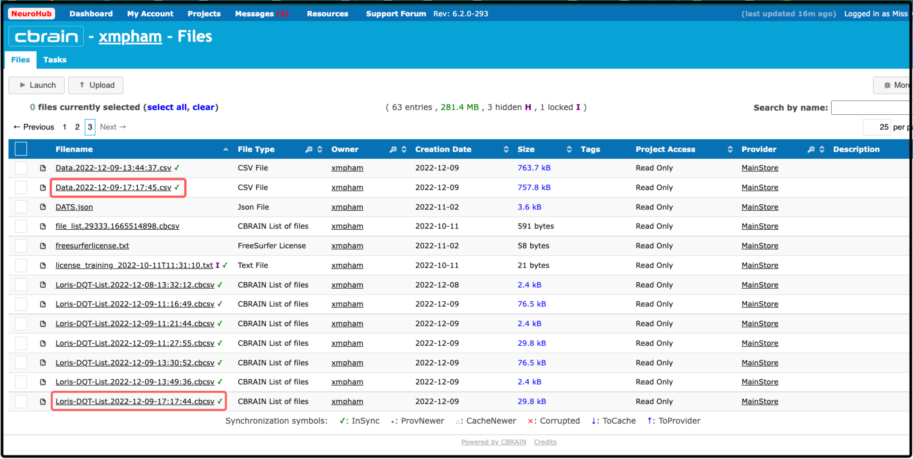Go to the Previous page

pos(34,127)
